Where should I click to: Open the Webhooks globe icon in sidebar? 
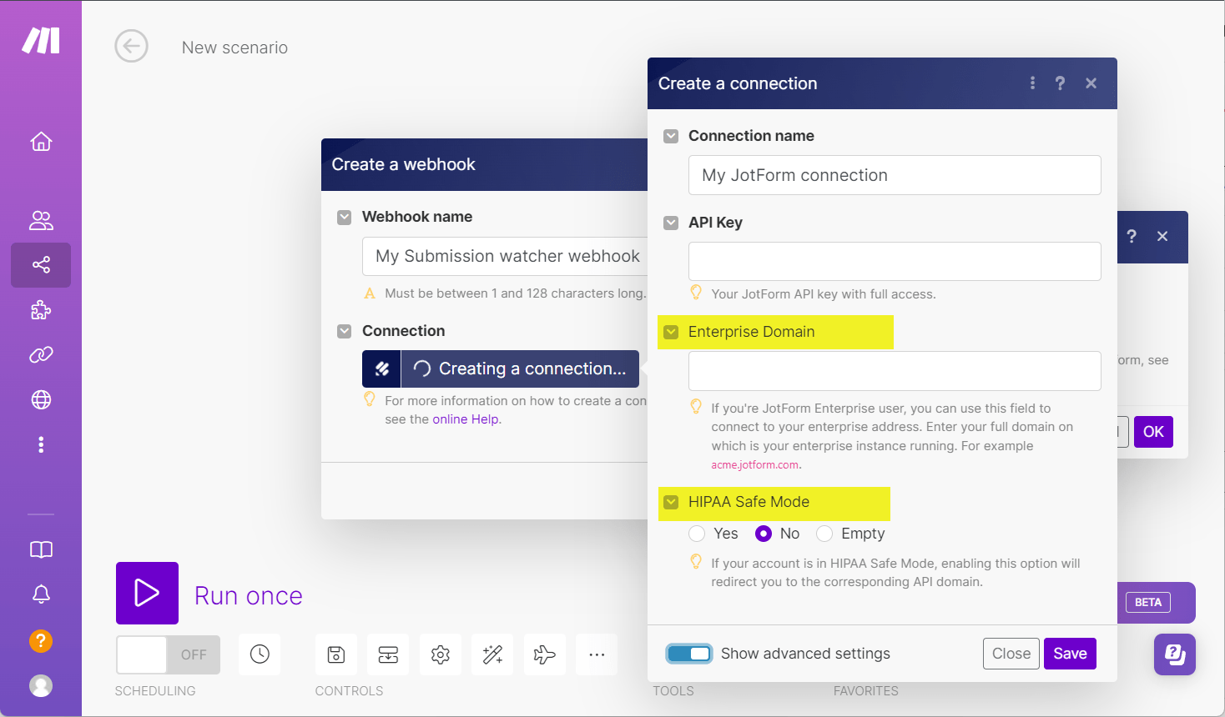[41, 400]
